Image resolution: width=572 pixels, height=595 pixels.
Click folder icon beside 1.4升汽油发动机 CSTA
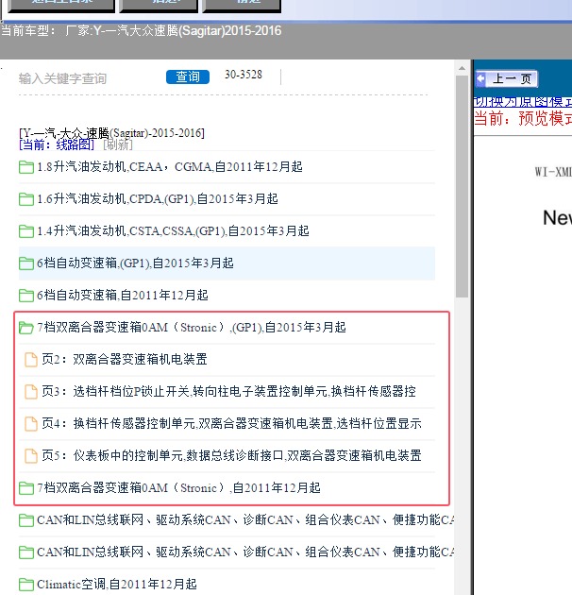[x=26, y=231]
